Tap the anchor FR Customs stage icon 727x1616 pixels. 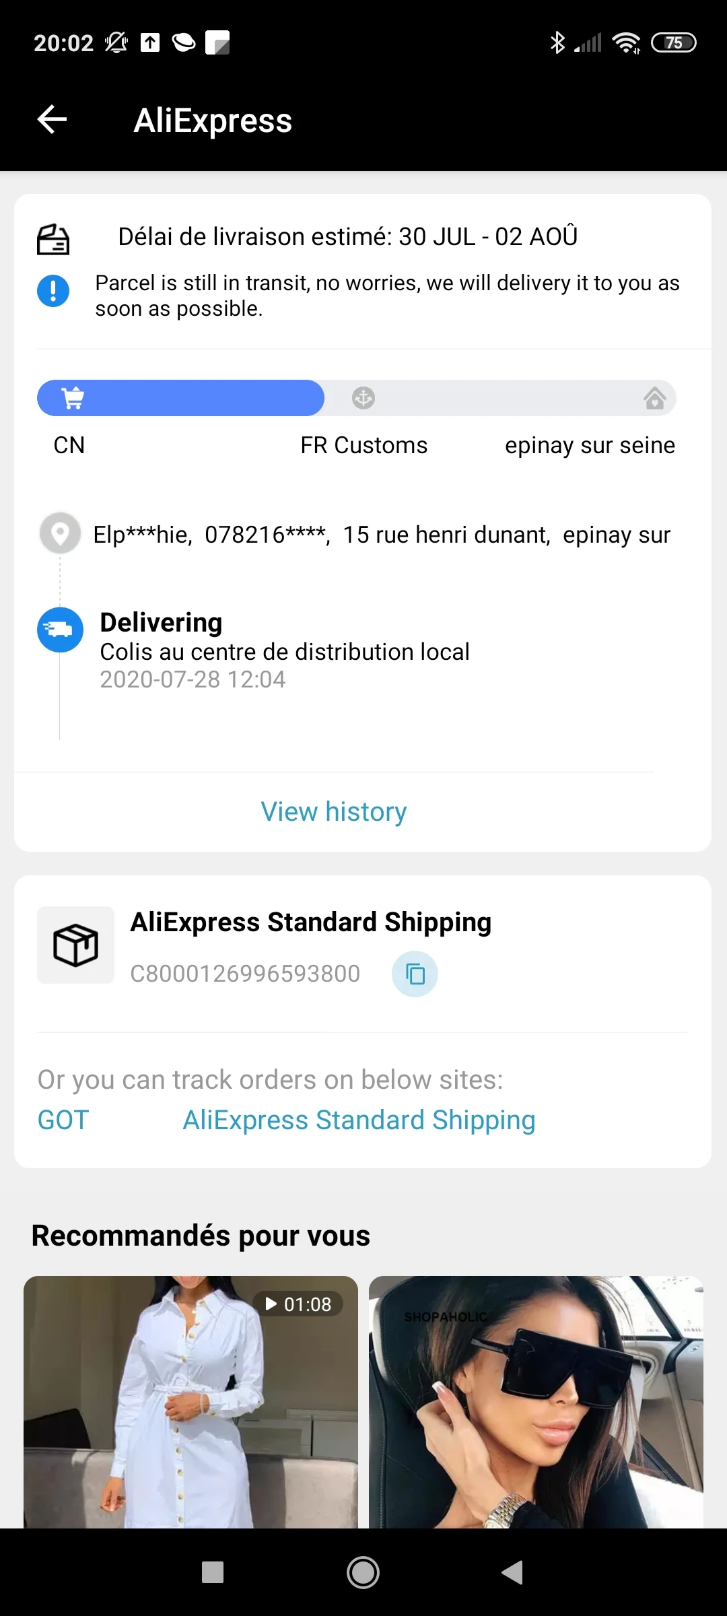363,398
